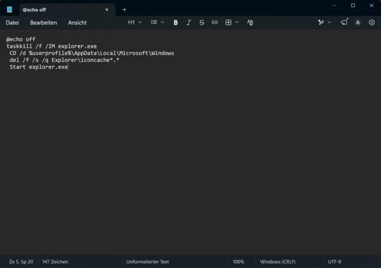The width and height of the screenshot is (381, 268).
Task: Open the Datei menu
Action: (x=12, y=23)
